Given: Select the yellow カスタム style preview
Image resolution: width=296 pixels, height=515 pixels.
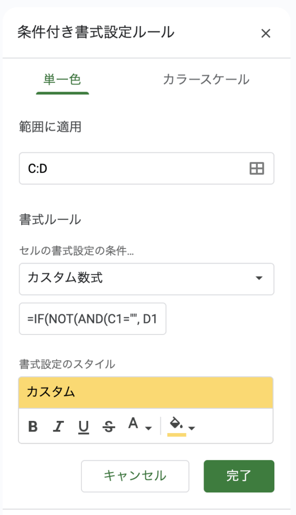Looking at the screenshot, I should [146, 392].
